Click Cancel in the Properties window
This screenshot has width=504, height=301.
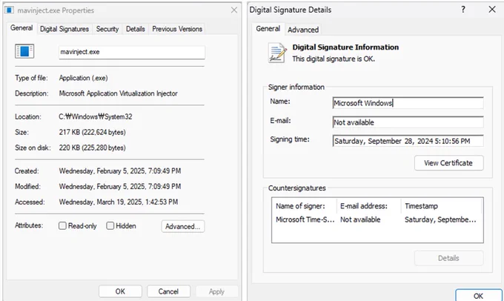(168, 291)
